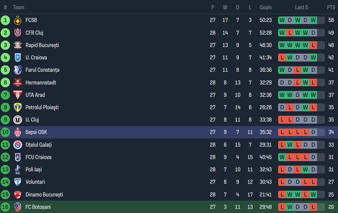The height and width of the screenshot is (213, 338).
Task: Open the Sepsi OSK team link
Action: 36,132
